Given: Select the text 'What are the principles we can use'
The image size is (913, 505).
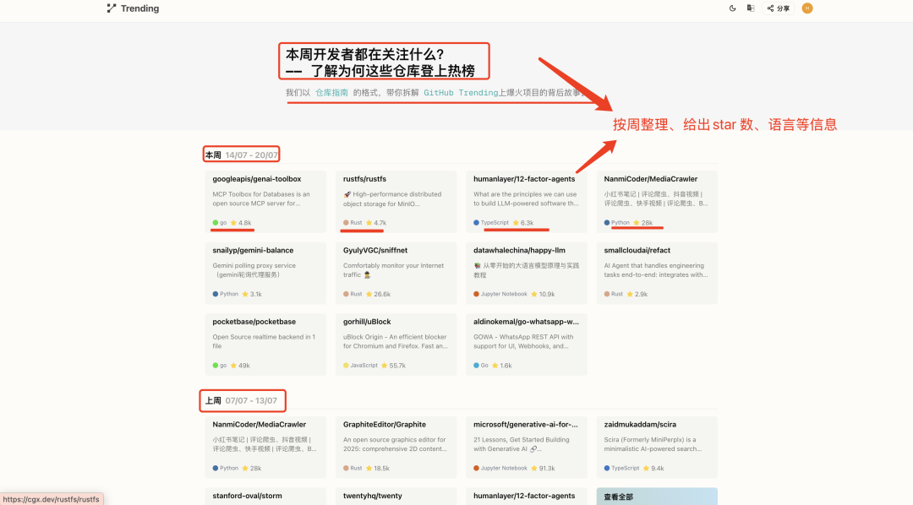Looking at the screenshot, I should point(525,194).
